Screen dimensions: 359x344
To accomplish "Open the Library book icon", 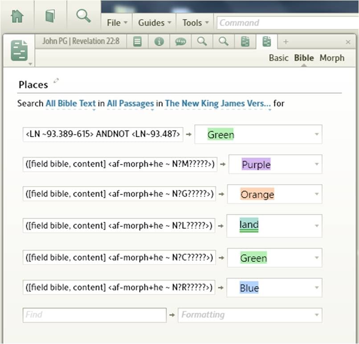I will (50, 16).
